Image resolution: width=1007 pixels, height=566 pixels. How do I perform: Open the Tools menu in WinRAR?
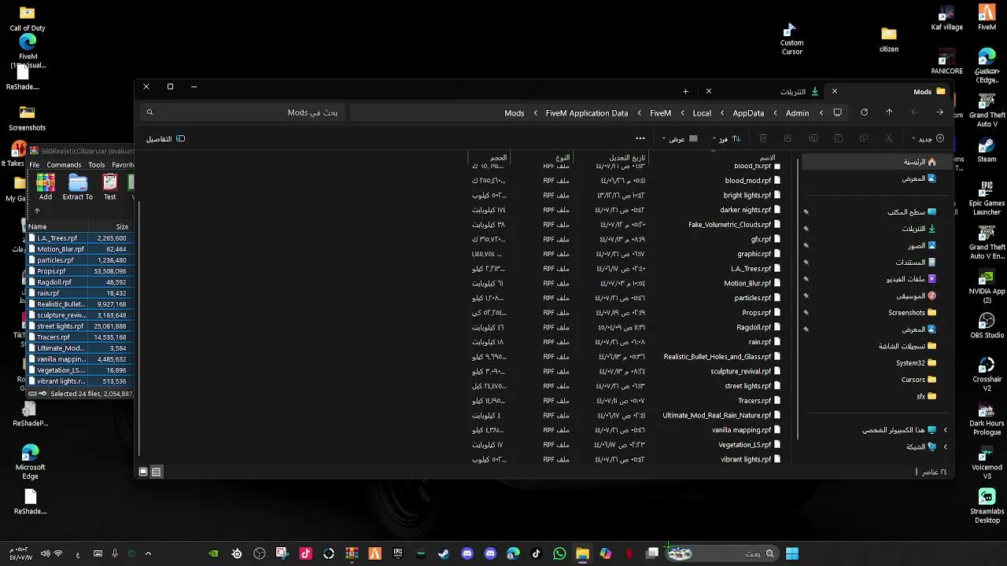pyautogui.click(x=97, y=165)
